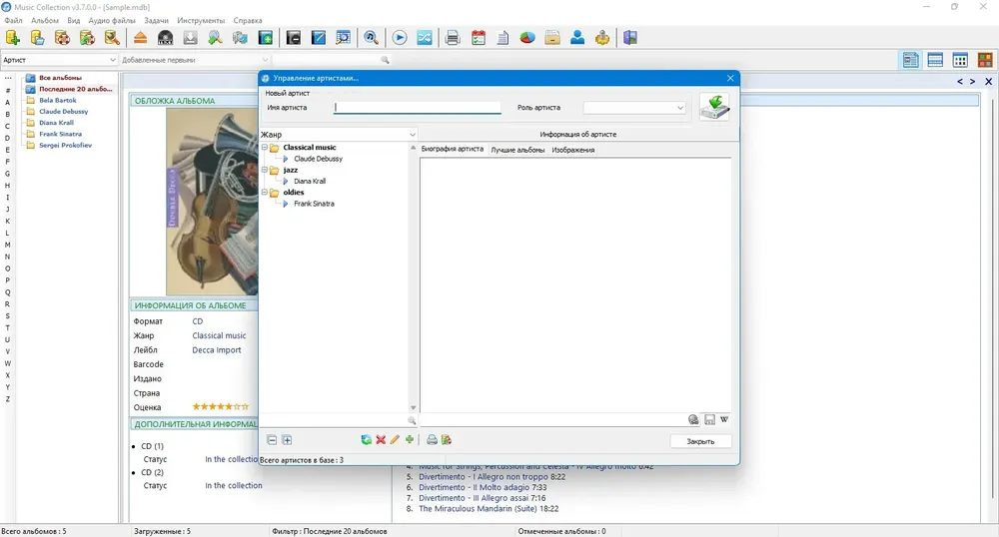The width and height of the screenshot is (999, 537).
Task: Click the artist tree search field
Action: click(334, 420)
